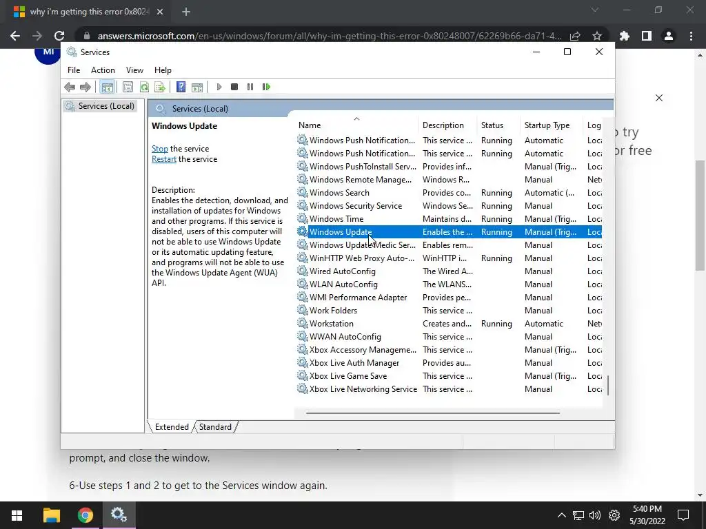Select the WLAN AutoConfig service row
706x529 pixels.
click(x=449, y=284)
